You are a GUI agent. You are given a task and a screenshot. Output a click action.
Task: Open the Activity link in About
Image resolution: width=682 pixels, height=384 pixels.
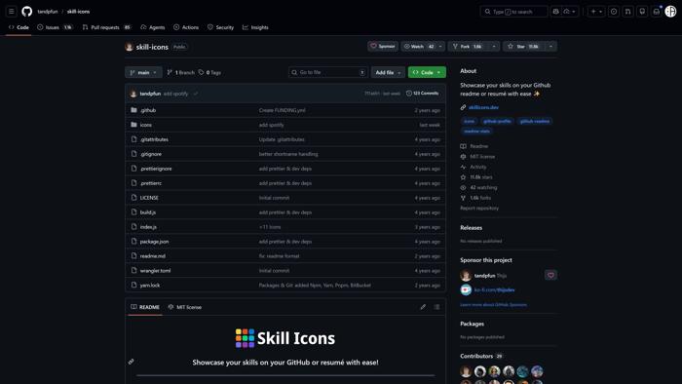[478, 167]
